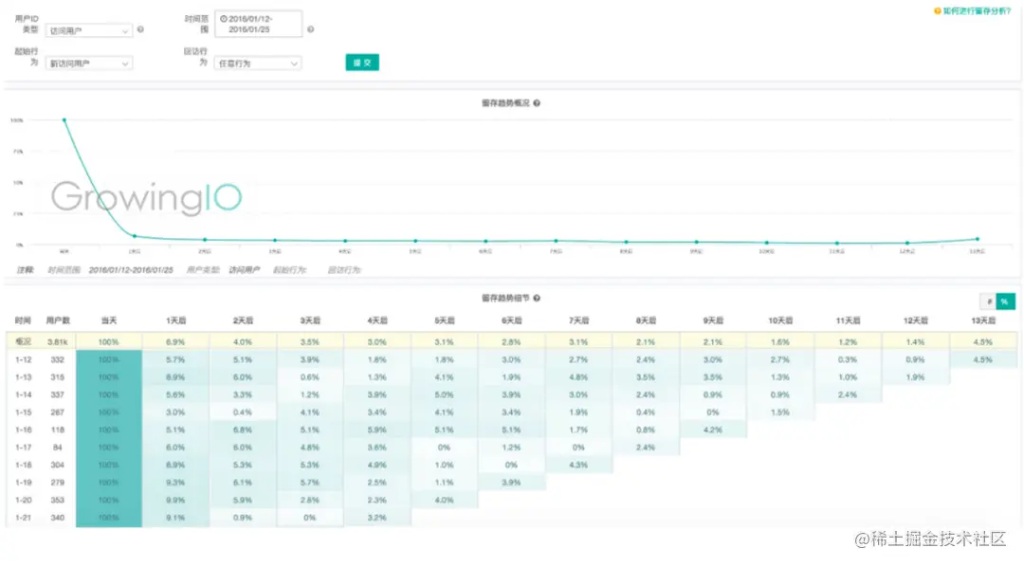
Task: Open 回访行为 dropdown showing 任意行为
Action: tap(257, 64)
